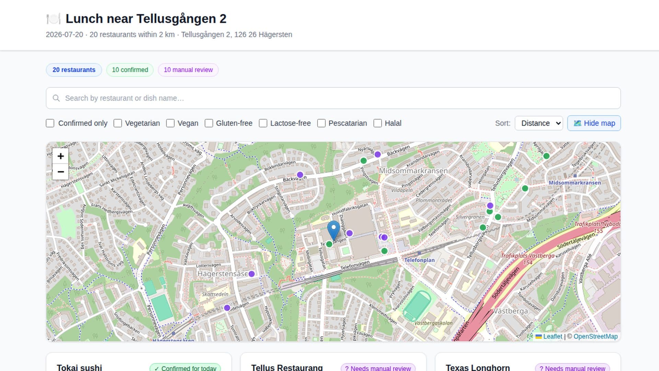The width and height of the screenshot is (659, 371).
Task: Zoom in the map with plus button
Action: pyautogui.click(x=60, y=156)
